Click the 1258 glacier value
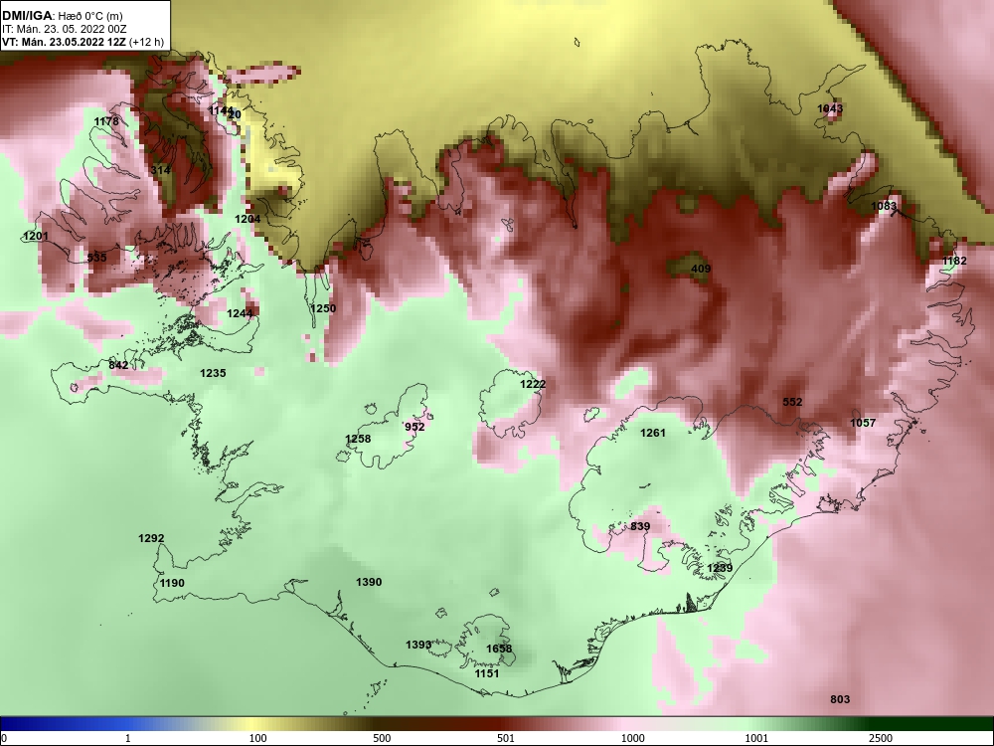Screen dimensions: 994x746 (x=358, y=439)
